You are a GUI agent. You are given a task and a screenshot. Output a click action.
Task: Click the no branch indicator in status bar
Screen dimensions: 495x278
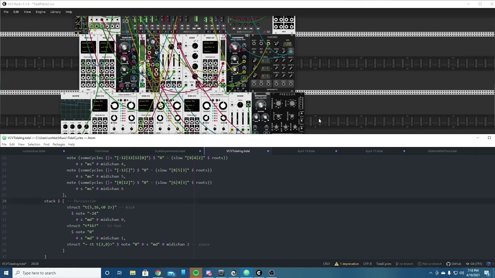point(405,264)
